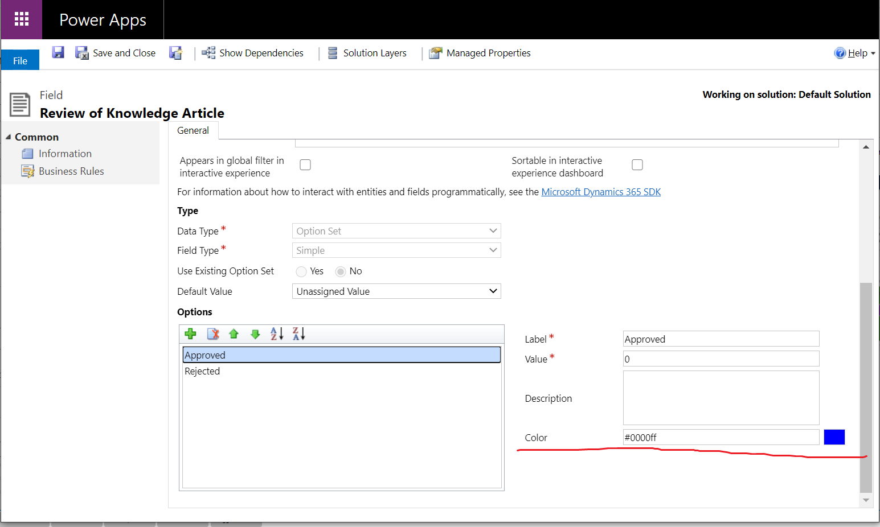Open the Data Type dropdown
Viewport: 880px width, 527px height.
[x=396, y=231]
